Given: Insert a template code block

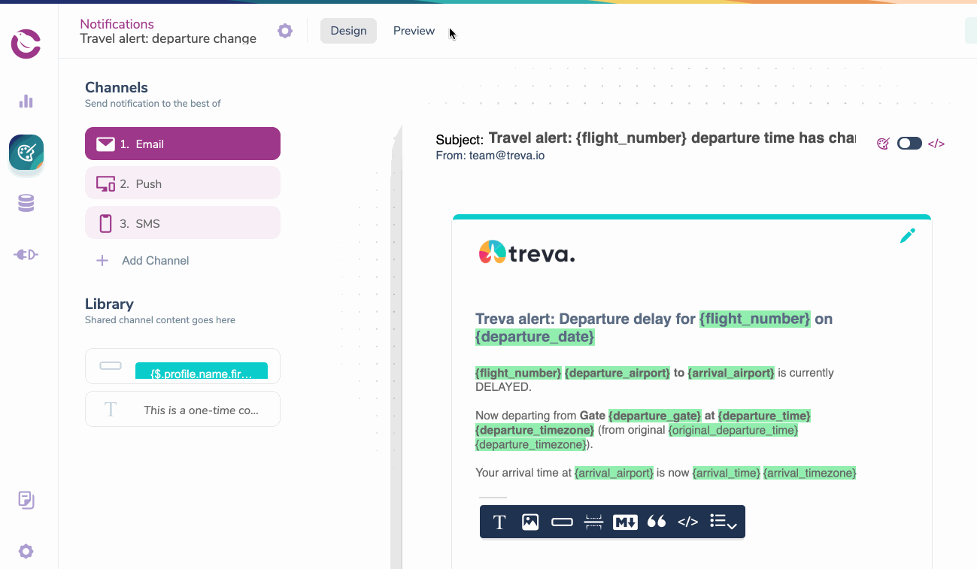Looking at the screenshot, I should point(688,522).
